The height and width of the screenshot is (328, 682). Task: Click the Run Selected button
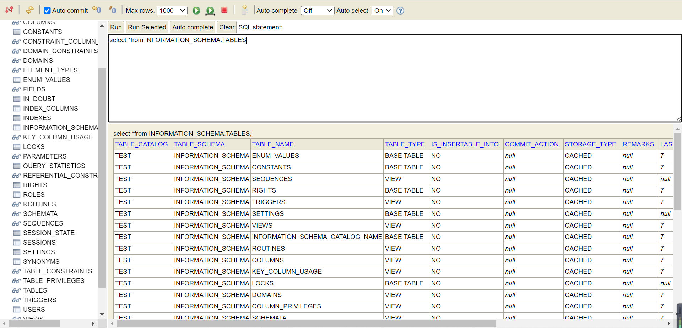click(147, 27)
